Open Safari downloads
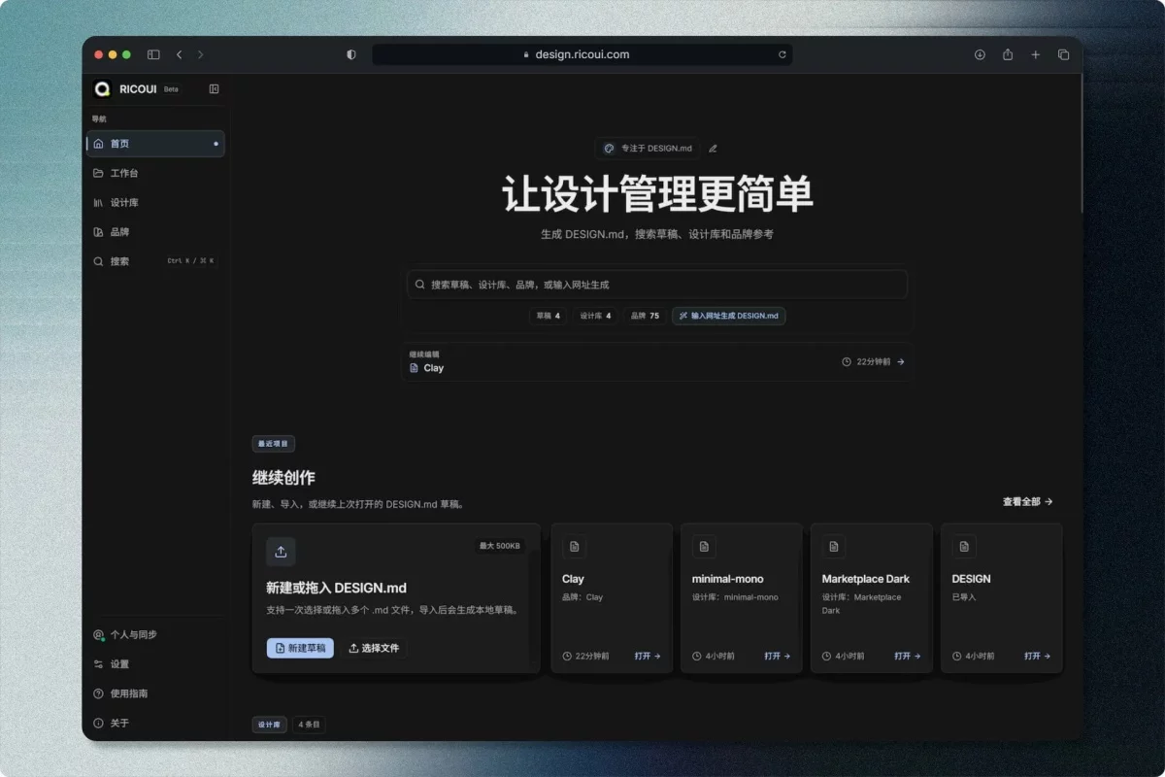This screenshot has width=1165, height=777. click(980, 54)
